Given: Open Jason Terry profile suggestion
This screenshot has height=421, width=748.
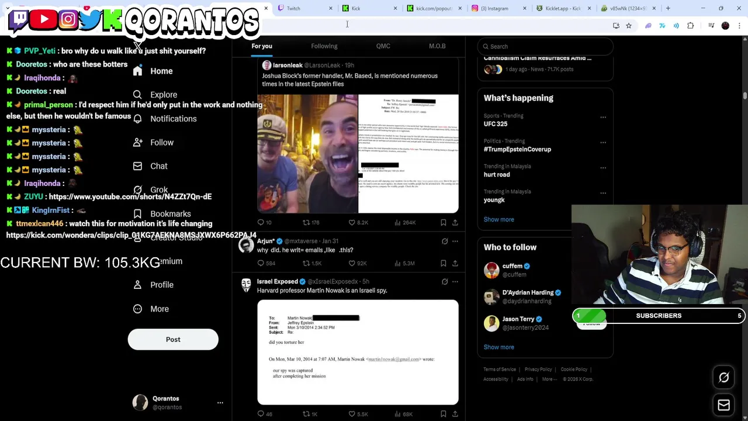Looking at the screenshot, I should (515, 323).
